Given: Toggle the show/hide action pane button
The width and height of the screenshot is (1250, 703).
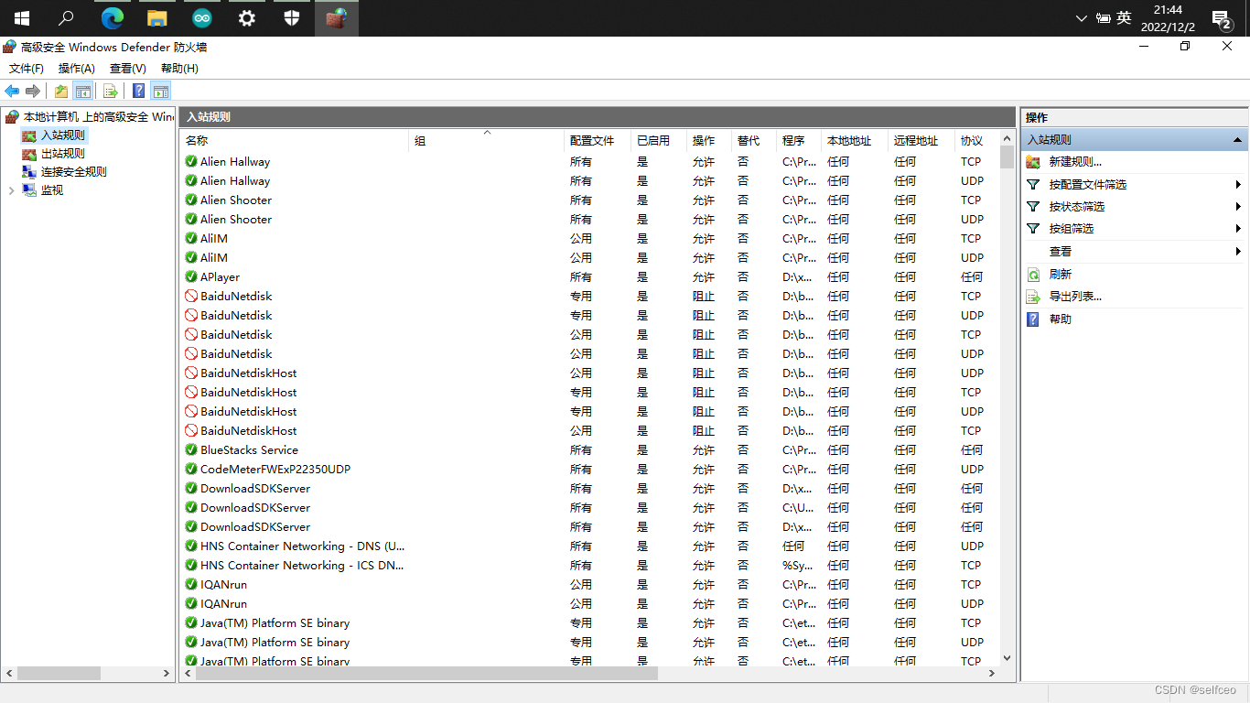Looking at the screenshot, I should pyautogui.click(x=161, y=91).
